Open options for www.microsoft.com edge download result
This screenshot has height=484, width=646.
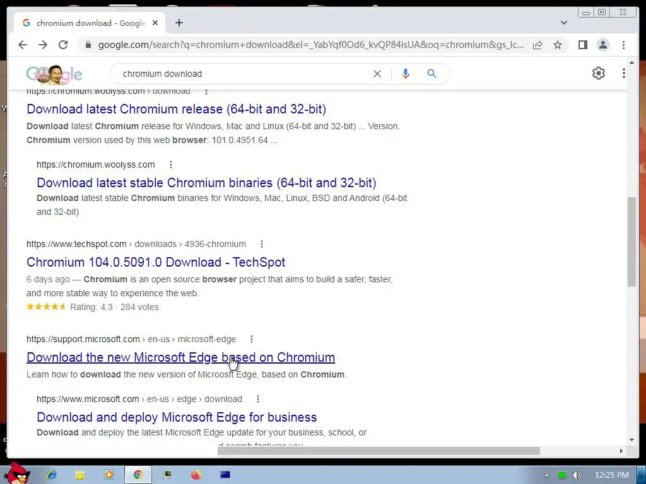pyautogui.click(x=258, y=399)
